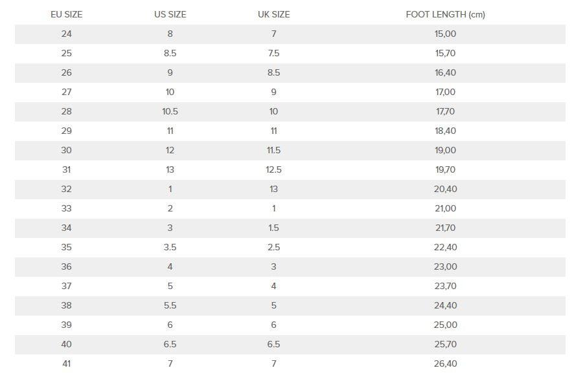This screenshot has height=379, width=585.
Task: Select US size 5.5 cell
Action: [x=170, y=305]
